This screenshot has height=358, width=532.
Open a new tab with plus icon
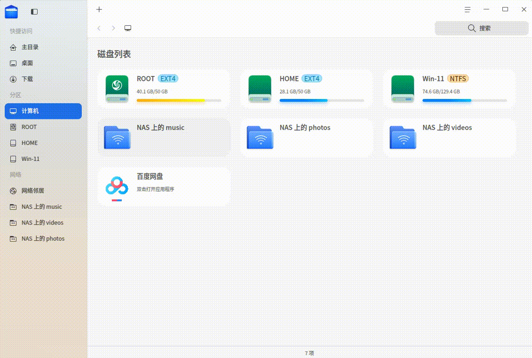tap(99, 9)
